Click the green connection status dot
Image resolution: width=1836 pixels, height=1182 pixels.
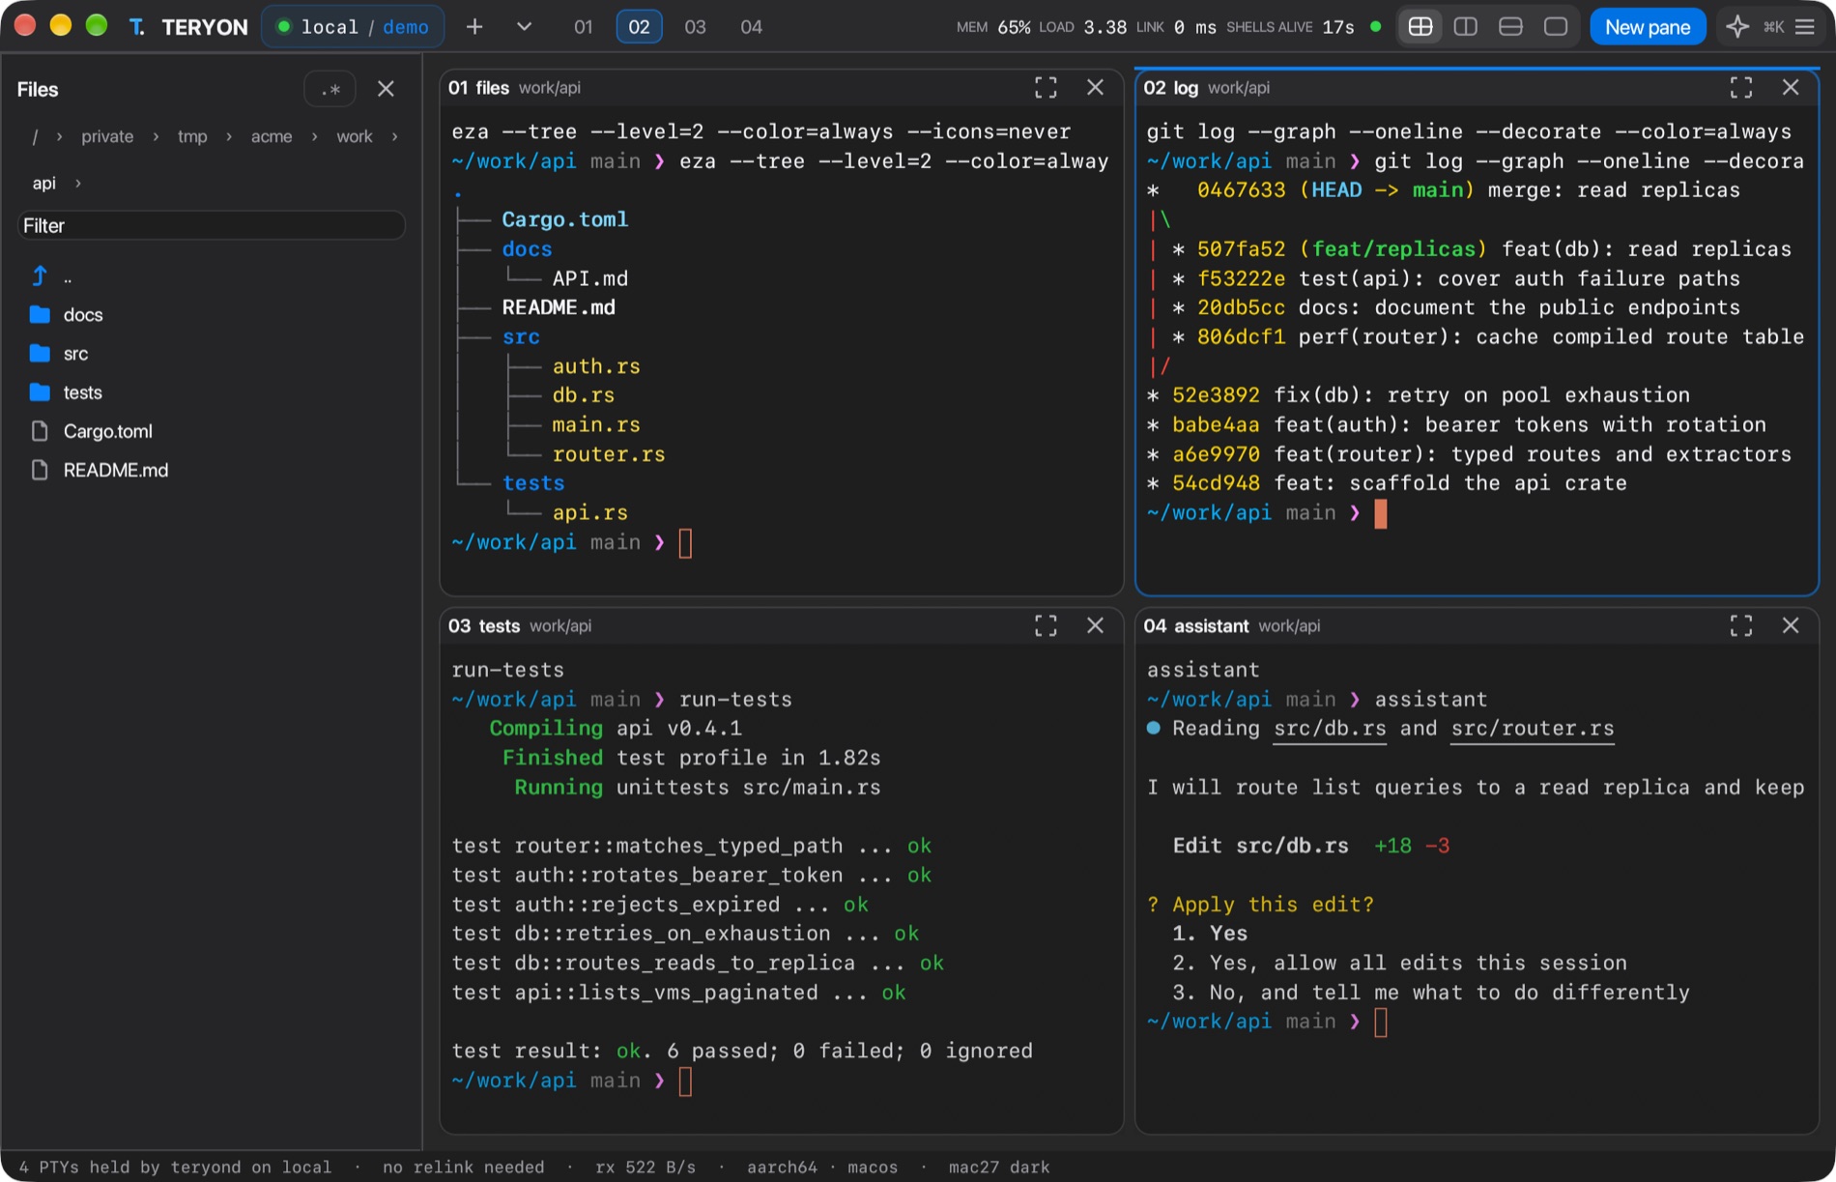click(1375, 27)
